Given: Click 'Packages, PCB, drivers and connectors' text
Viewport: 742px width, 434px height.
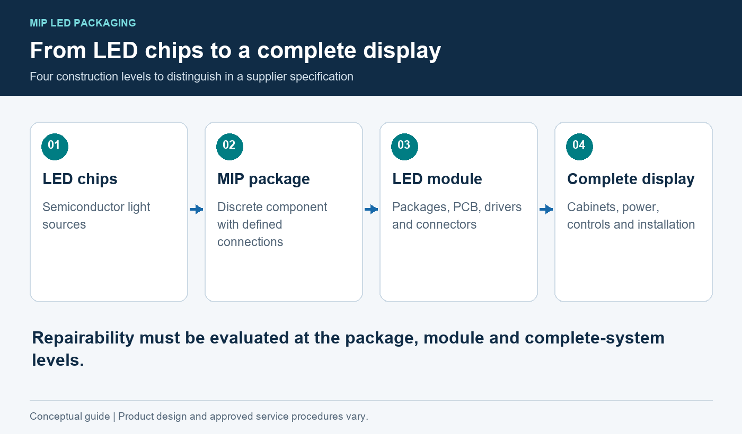Looking at the screenshot, I should (457, 215).
